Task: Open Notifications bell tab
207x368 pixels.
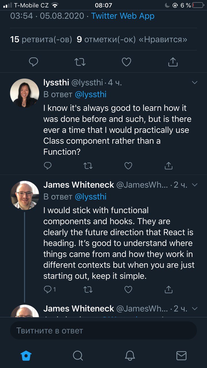Action: click(130, 356)
